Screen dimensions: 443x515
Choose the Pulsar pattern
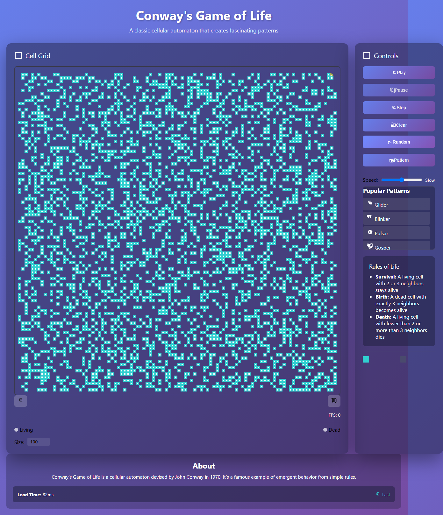coord(397,233)
